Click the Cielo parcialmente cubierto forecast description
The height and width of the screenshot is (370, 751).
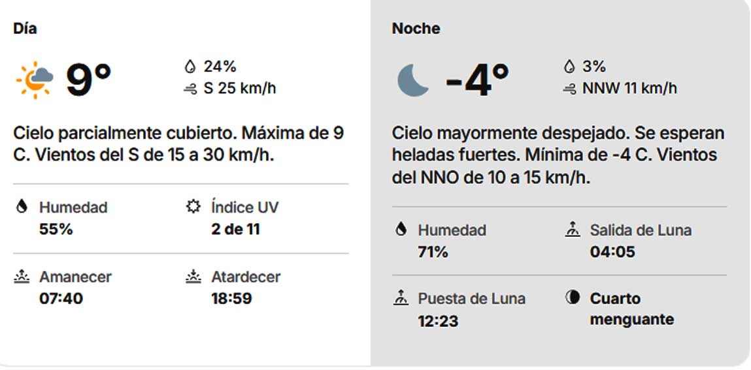[x=178, y=144]
